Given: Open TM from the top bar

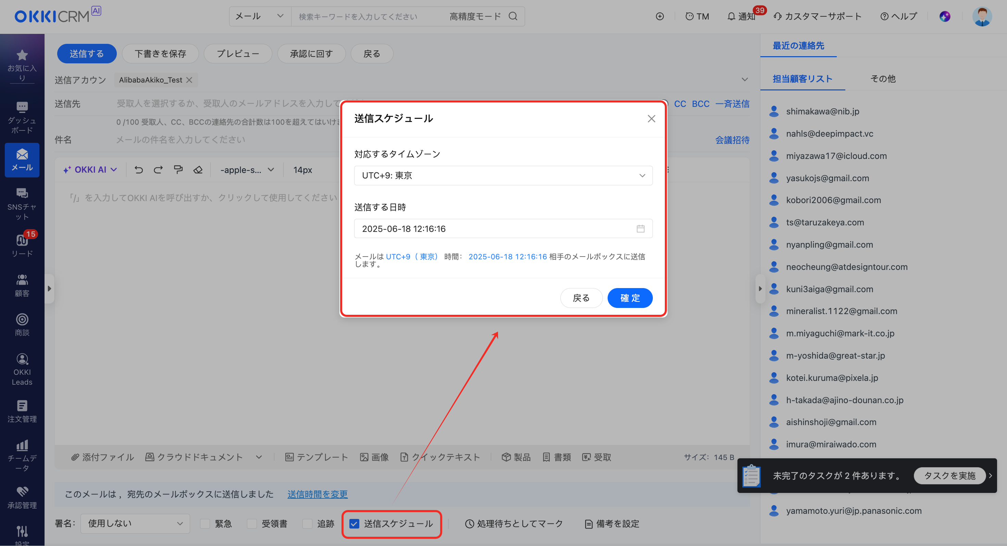Looking at the screenshot, I should [697, 16].
